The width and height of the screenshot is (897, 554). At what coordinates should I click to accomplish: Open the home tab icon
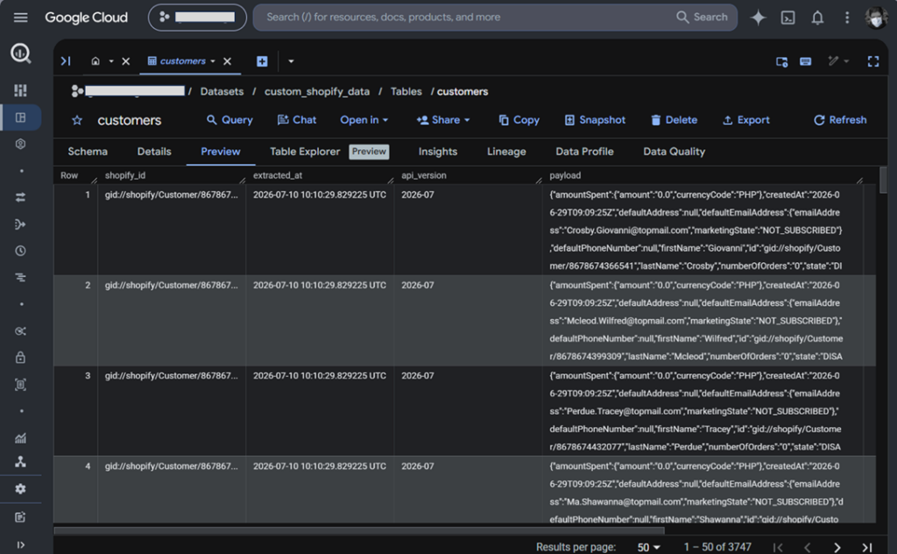pyautogui.click(x=95, y=60)
